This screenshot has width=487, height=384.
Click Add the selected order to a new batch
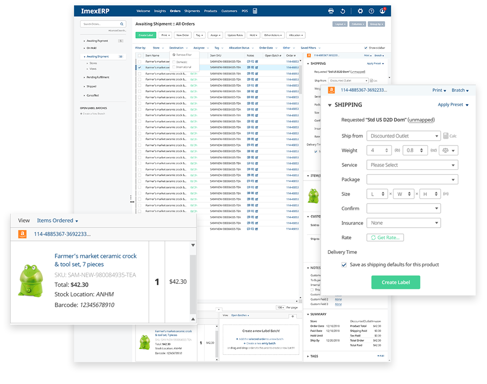pos(260,339)
